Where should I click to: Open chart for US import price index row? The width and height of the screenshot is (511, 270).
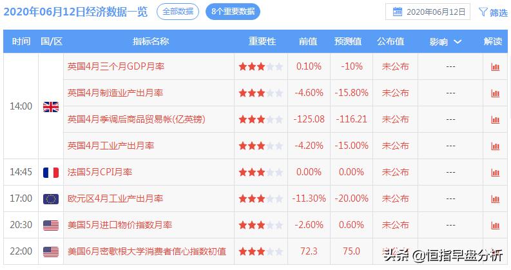click(x=495, y=225)
